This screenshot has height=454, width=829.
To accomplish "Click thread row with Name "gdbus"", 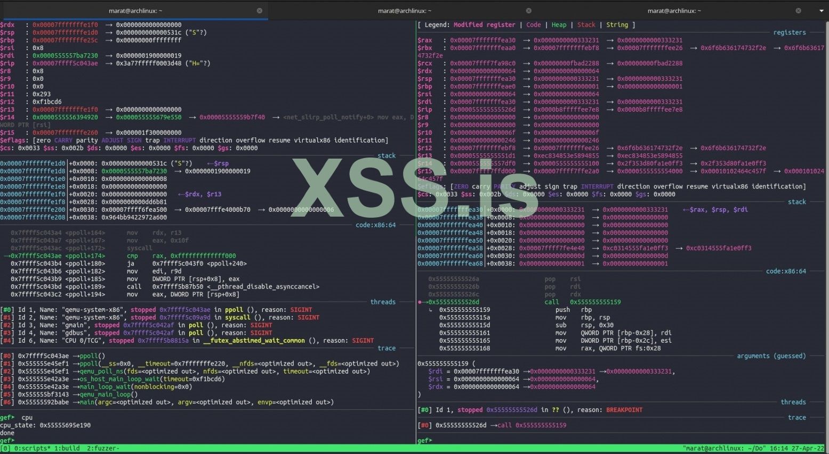I will pos(136,333).
